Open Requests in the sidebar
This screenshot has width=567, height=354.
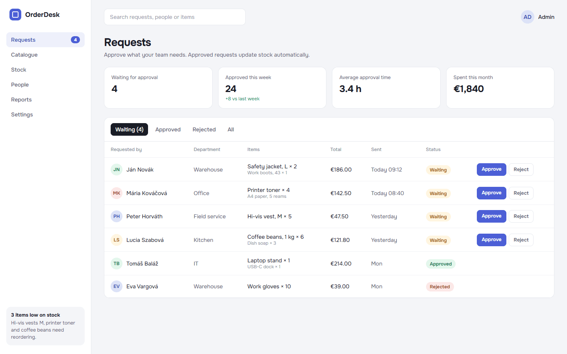click(45, 40)
